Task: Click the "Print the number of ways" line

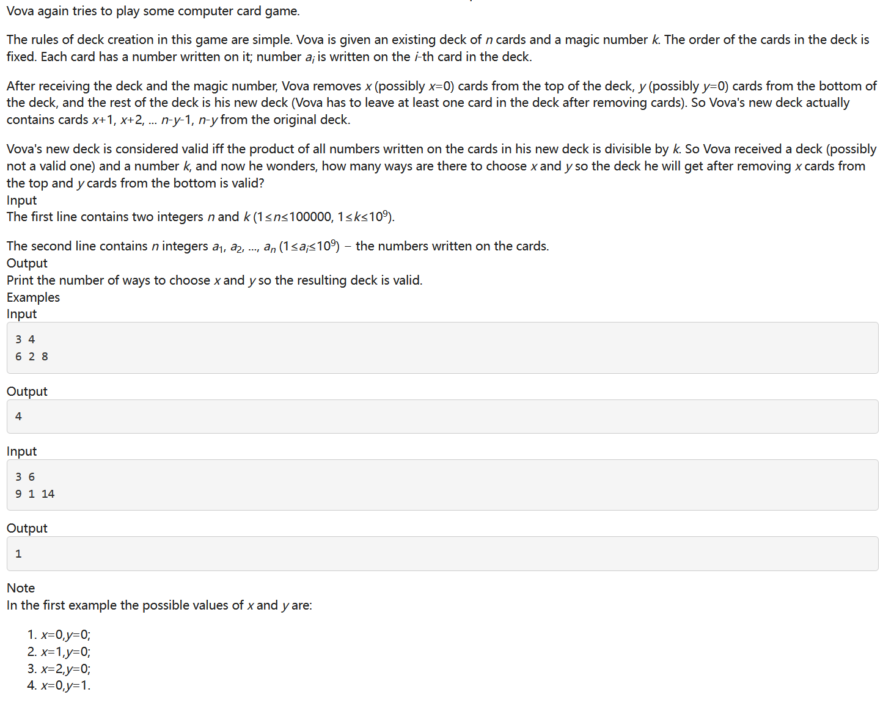Action: pyautogui.click(x=214, y=280)
